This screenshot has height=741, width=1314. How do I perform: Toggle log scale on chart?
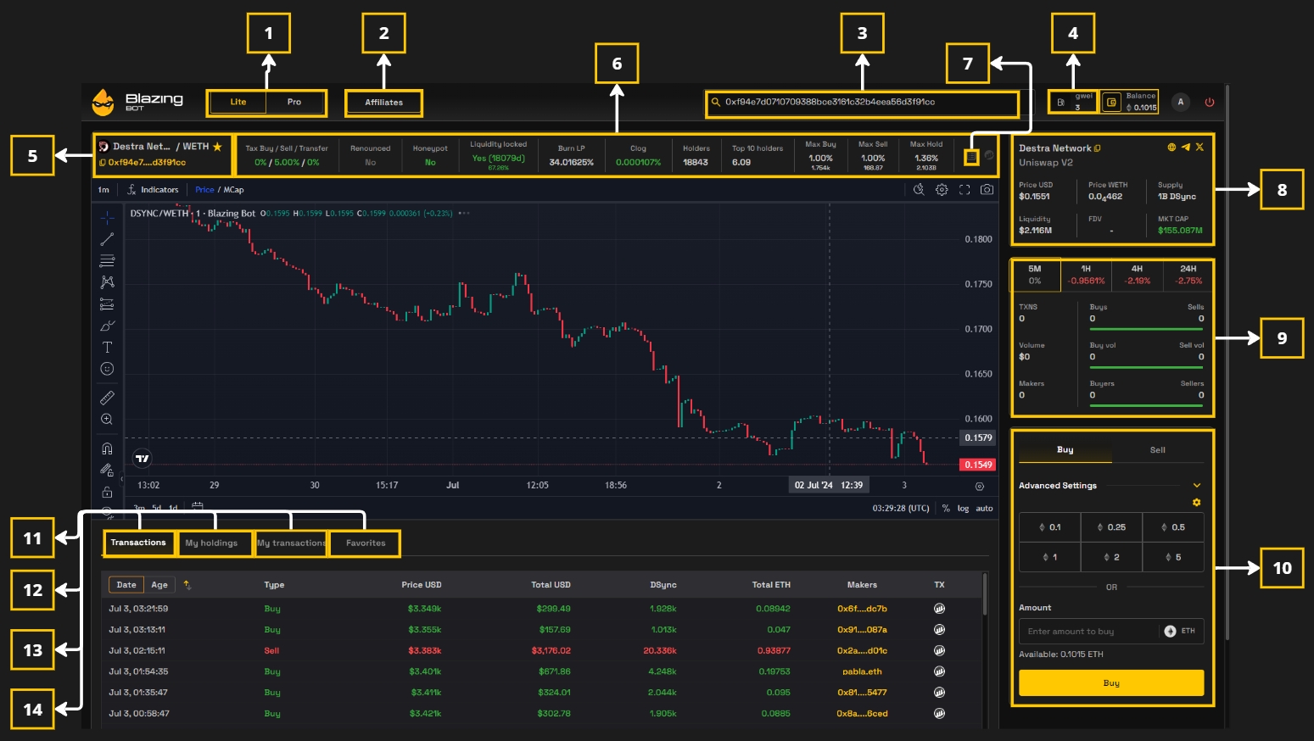963,509
